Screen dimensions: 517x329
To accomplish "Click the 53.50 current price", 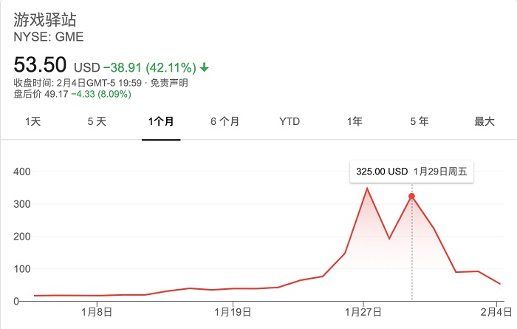I will coord(40,64).
